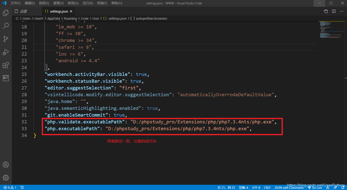Open the Accounts icon in activity bar

pyautogui.click(x=6, y=165)
